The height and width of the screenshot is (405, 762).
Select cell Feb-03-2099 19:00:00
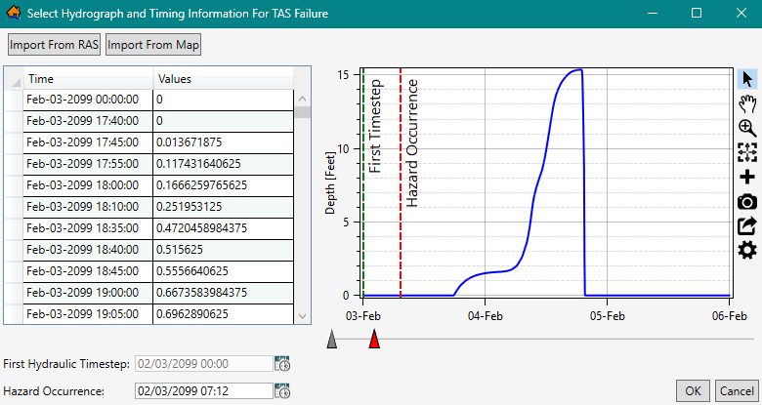click(88, 293)
